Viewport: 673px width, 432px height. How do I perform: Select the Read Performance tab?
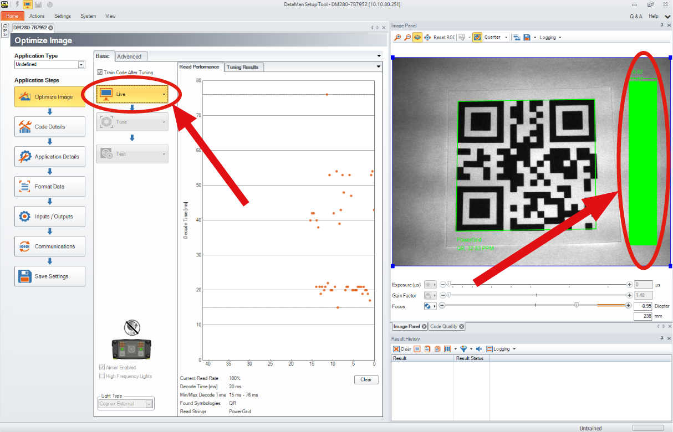[x=200, y=66]
